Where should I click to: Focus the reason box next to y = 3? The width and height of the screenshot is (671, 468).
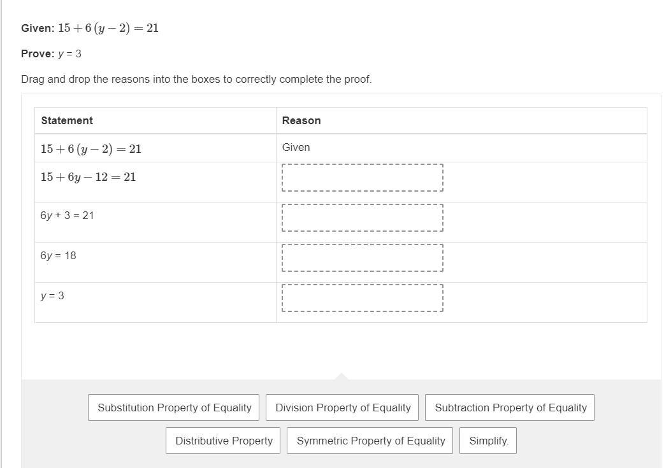pos(362,298)
